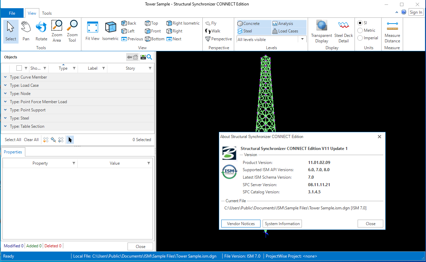Show the Left view
This screenshot has width=426, height=262.
128,31
